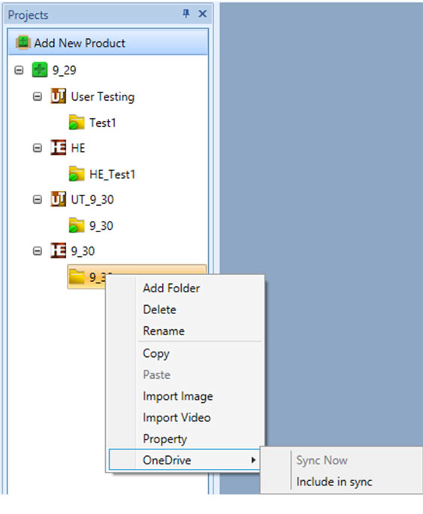Collapse the 9_29 product node
Viewport: 423px width, 514px height.
click(x=19, y=70)
